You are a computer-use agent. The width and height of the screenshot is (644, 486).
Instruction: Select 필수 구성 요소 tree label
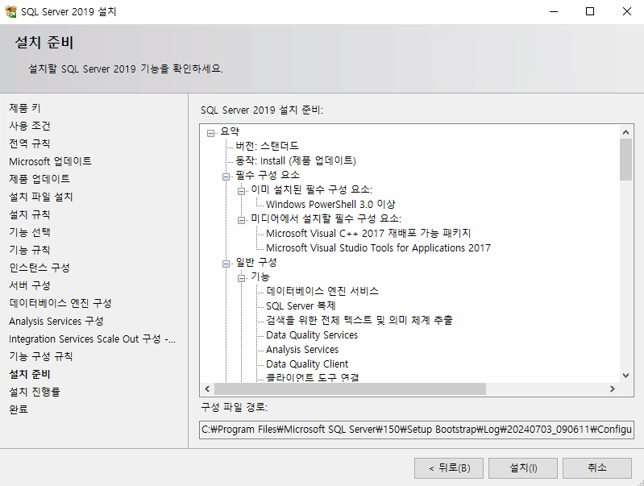coord(268,175)
